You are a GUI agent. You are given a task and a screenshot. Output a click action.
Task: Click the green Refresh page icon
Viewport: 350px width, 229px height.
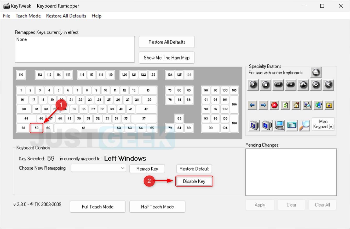click(285, 105)
